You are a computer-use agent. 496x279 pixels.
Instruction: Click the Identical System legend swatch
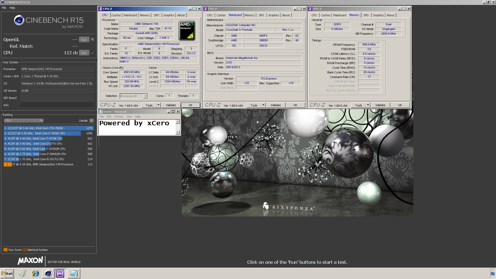coord(25,250)
